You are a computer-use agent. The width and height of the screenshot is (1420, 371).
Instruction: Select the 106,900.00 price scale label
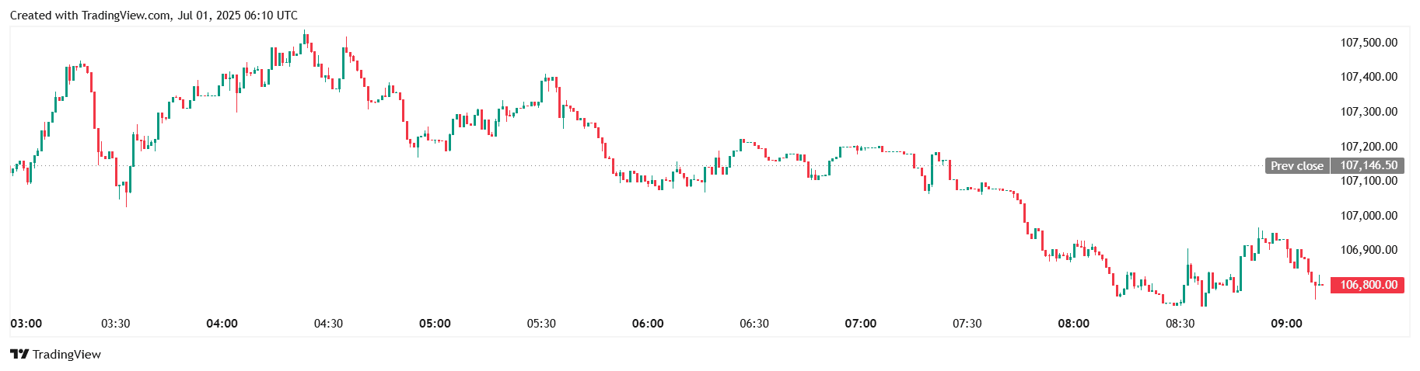click(x=1369, y=250)
